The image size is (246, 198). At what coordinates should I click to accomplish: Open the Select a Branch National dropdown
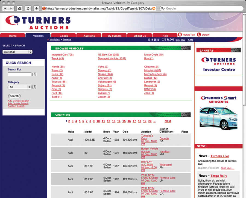point(17,52)
